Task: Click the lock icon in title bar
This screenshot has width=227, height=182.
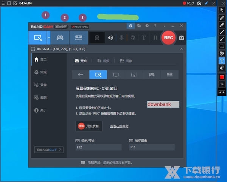Action: coord(131,26)
